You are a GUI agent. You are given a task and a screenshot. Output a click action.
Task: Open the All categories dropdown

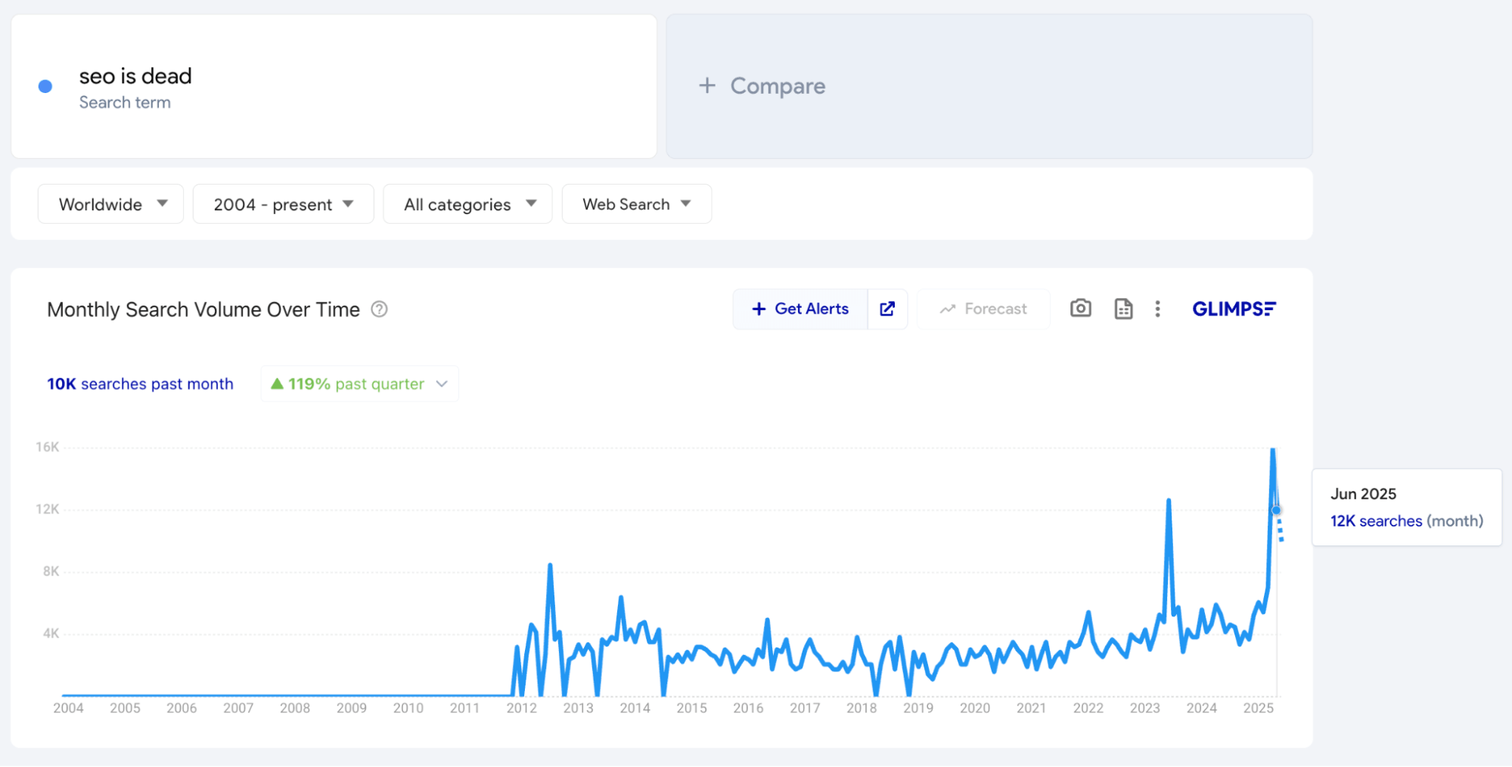[x=468, y=204]
